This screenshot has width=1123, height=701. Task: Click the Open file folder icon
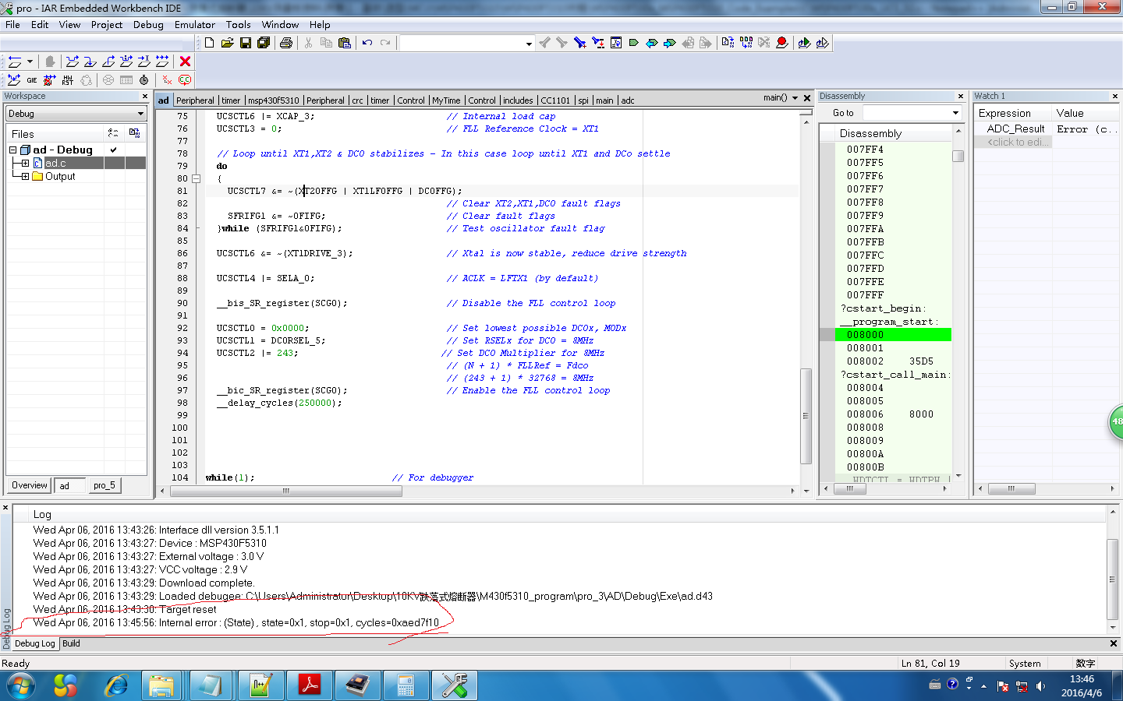coord(227,43)
